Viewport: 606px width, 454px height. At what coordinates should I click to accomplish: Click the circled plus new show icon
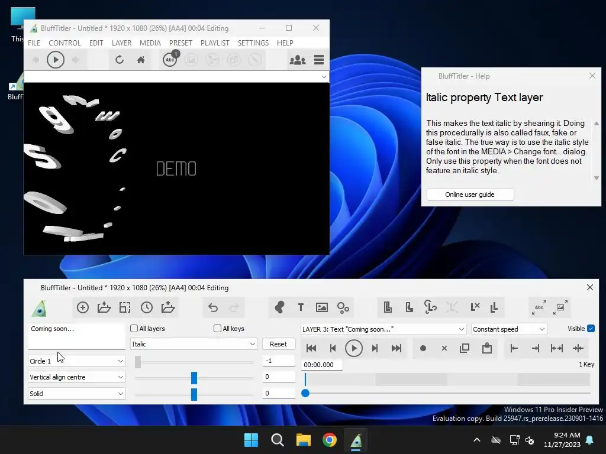click(x=83, y=307)
